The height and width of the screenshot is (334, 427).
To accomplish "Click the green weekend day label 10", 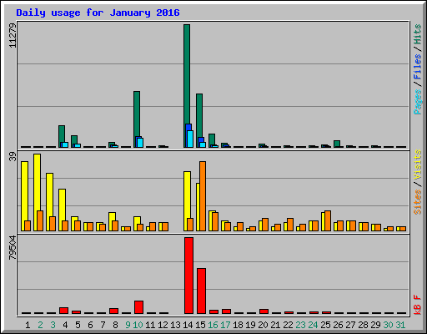I will click(138, 325).
